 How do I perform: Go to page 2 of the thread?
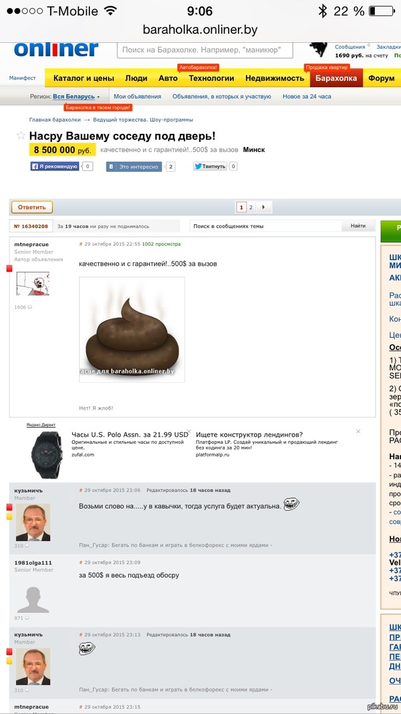click(x=251, y=207)
